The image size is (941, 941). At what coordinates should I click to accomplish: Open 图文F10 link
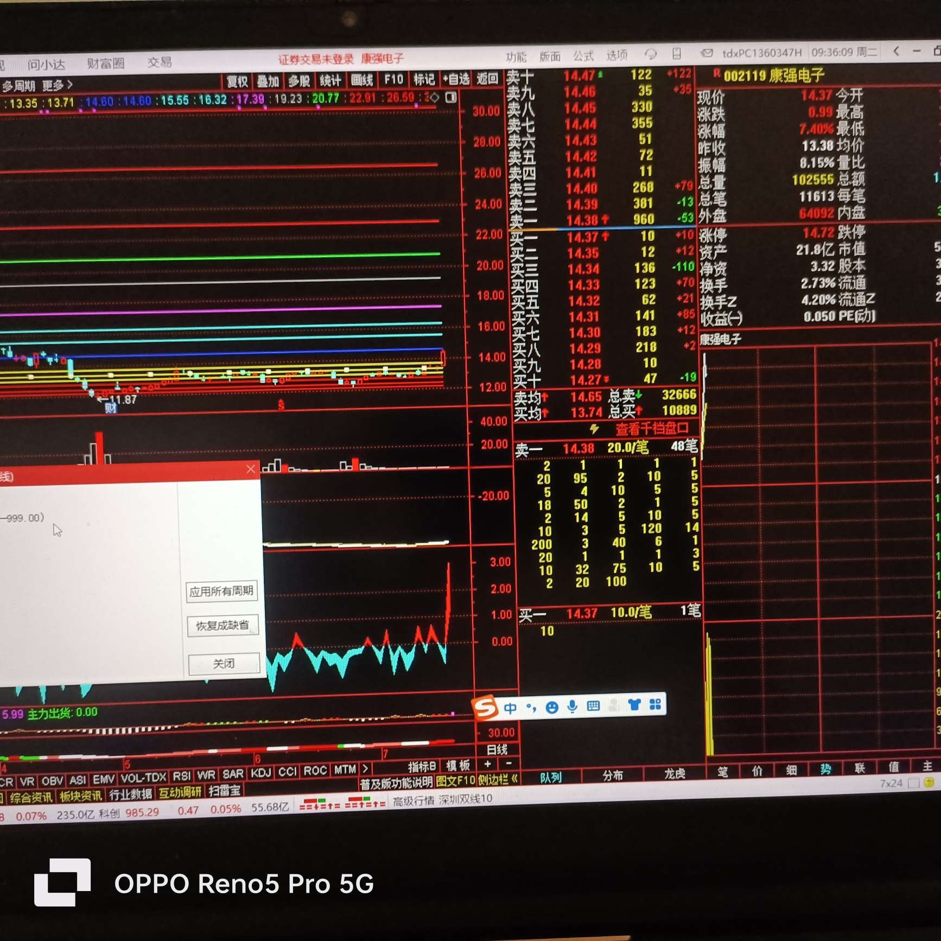pyautogui.click(x=455, y=781)
